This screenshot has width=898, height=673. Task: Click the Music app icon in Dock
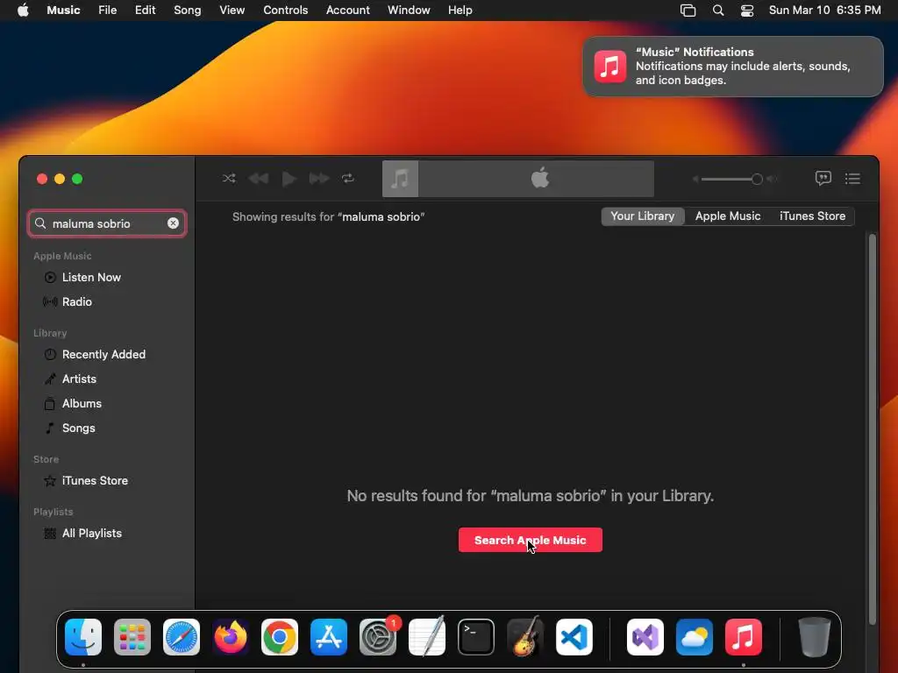pyautogui.click(x=744, y=637)
